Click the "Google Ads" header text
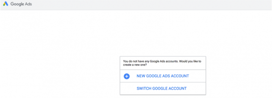272x98 pixels. 21,4
